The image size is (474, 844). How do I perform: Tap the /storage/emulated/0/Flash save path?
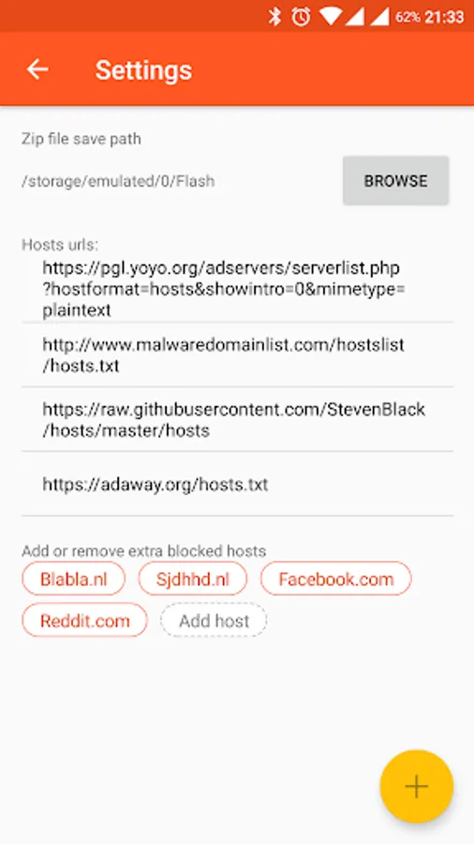pyautogui.click(x=118, y=181)
